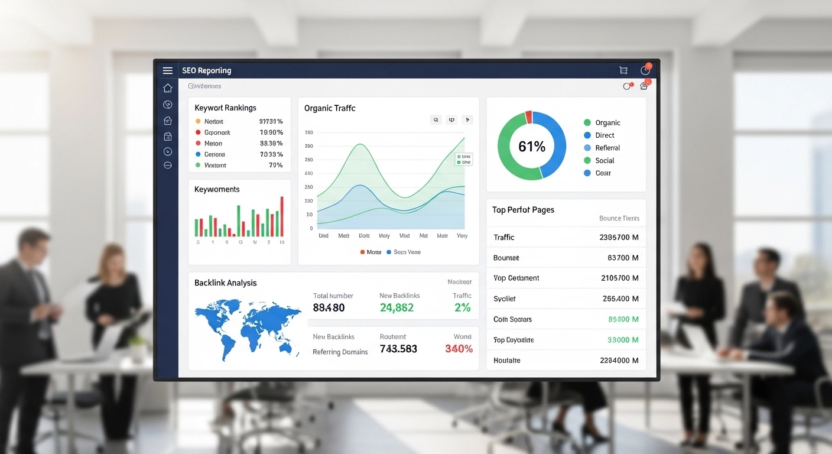Open the shopping cart icon in the top bar

click(623, 70)
